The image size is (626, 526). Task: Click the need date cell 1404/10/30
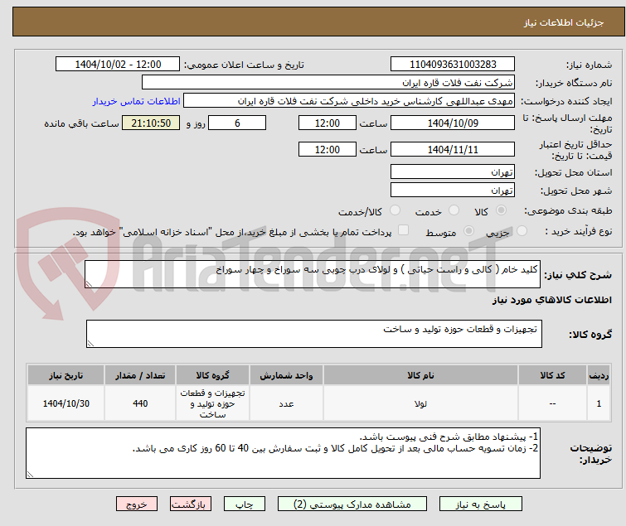66,403
